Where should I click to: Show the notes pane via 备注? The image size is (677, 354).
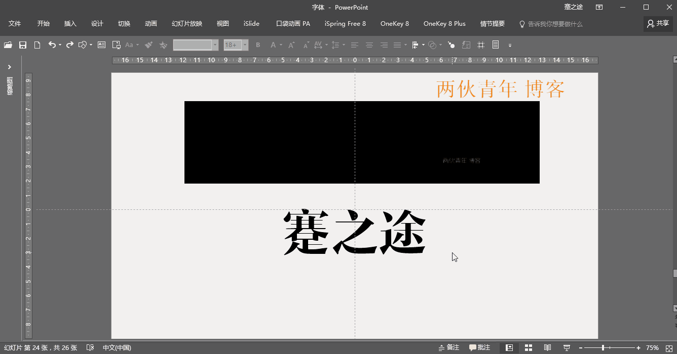(x=448, y=347)
